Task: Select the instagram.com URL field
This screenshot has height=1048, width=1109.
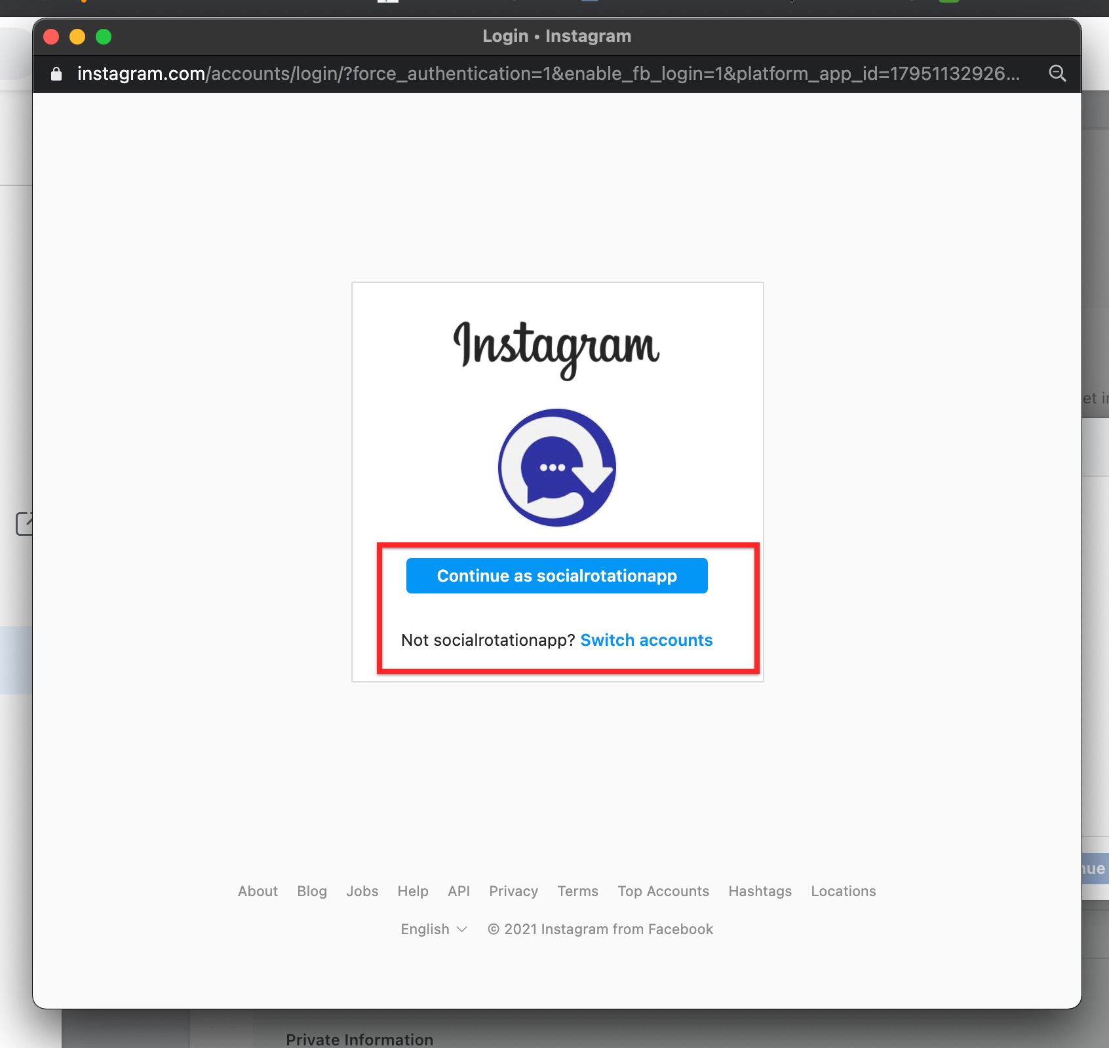Action: click(548, 73)
